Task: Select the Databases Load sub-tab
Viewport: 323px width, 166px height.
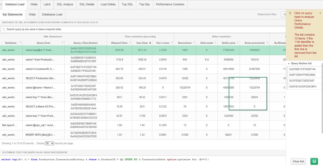Action: coord(52,14)
